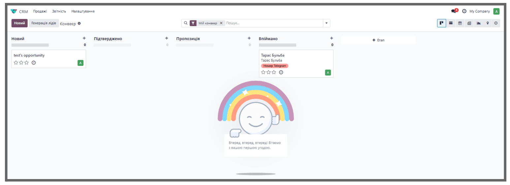Switch to Graph view
Viewport: 510px width, 185px height.
coord(478,23)
